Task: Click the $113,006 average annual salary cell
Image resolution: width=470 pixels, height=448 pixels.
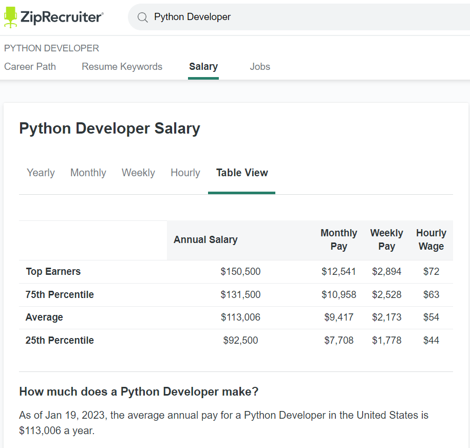Action: tap(240, 318)
